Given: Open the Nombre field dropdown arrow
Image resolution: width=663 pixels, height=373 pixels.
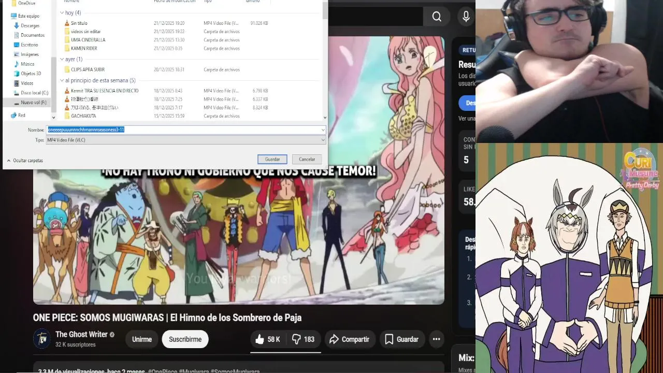Looking at the screenshot, I should (323, 130).
